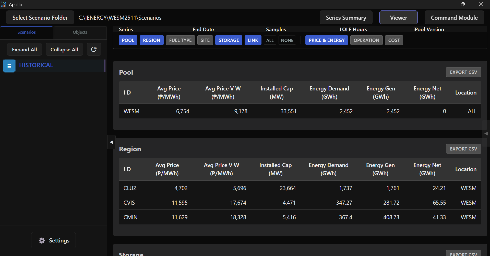Export the Pool table as CSV

point(463,72)
